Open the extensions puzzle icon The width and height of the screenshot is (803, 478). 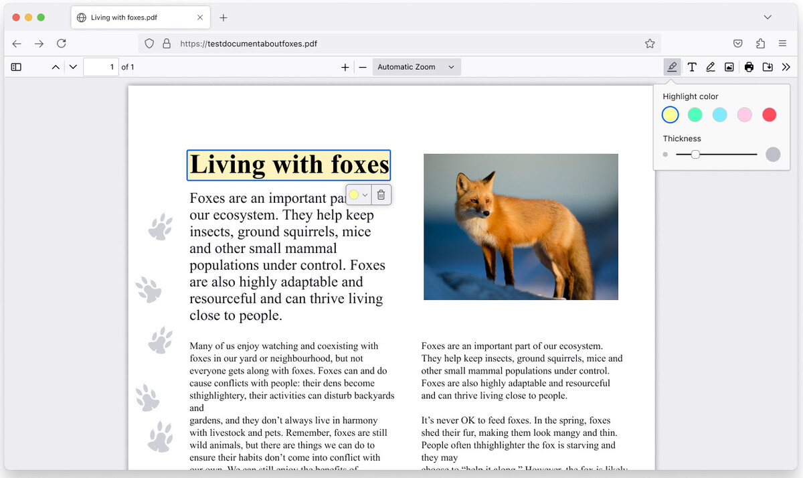tap(760, 44)
